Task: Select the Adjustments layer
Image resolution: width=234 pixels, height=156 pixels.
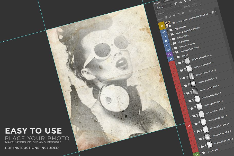Action: 180,27
